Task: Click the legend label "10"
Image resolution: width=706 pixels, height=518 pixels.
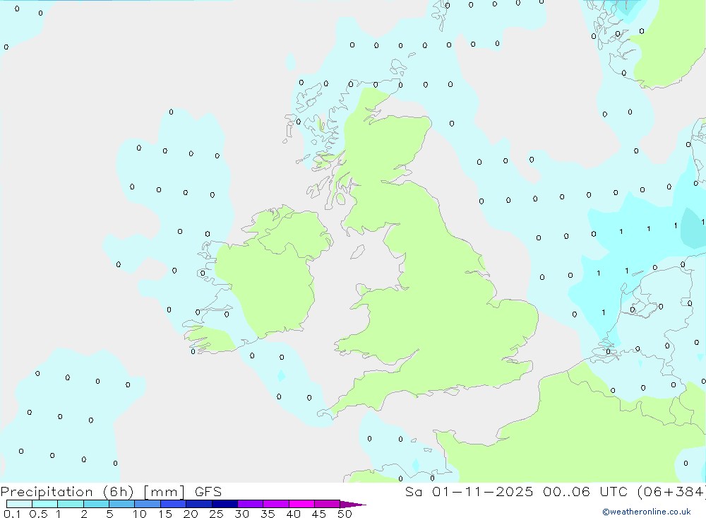Action: point(139,514)
